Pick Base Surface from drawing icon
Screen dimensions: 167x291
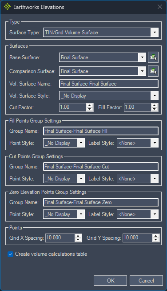point(153,57)
